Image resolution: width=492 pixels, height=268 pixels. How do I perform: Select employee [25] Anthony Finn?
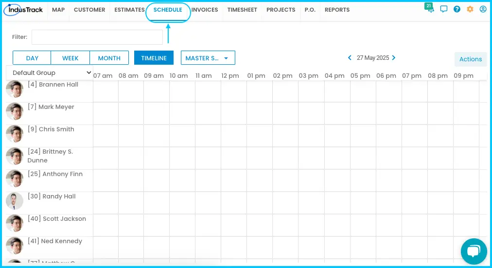55,174
